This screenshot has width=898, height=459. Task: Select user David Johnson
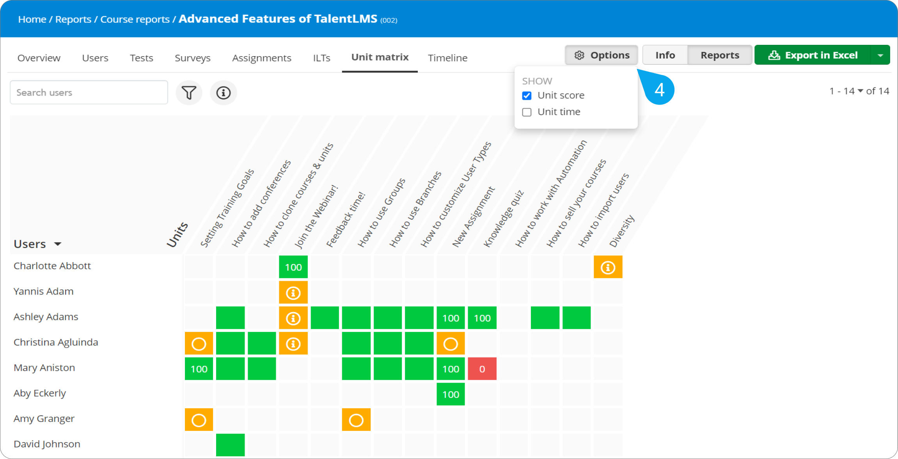pyautogui.click(x=47, y=444)
